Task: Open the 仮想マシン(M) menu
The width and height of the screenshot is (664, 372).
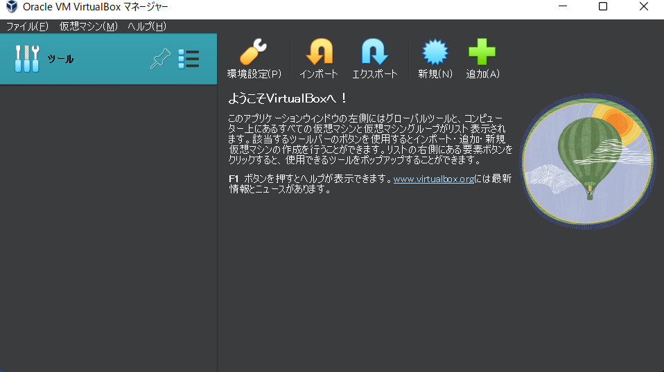Action: 88,26
